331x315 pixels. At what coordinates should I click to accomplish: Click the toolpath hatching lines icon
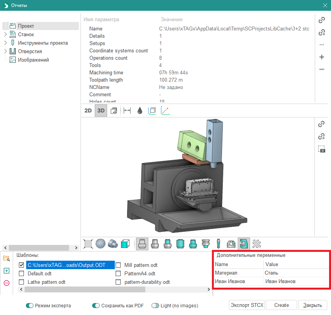pyautogui.click(x=257, y=243)
